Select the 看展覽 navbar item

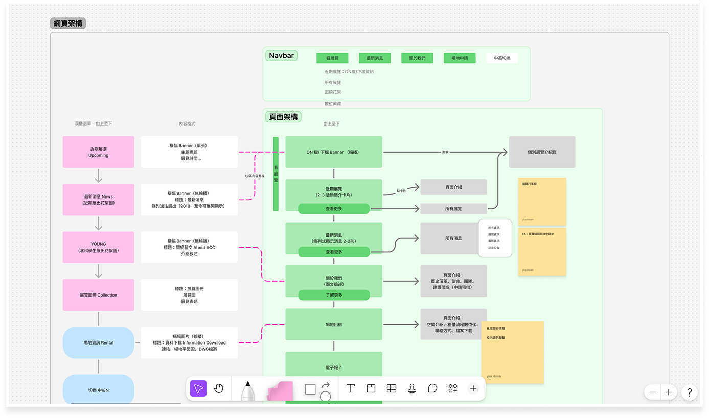332,58
